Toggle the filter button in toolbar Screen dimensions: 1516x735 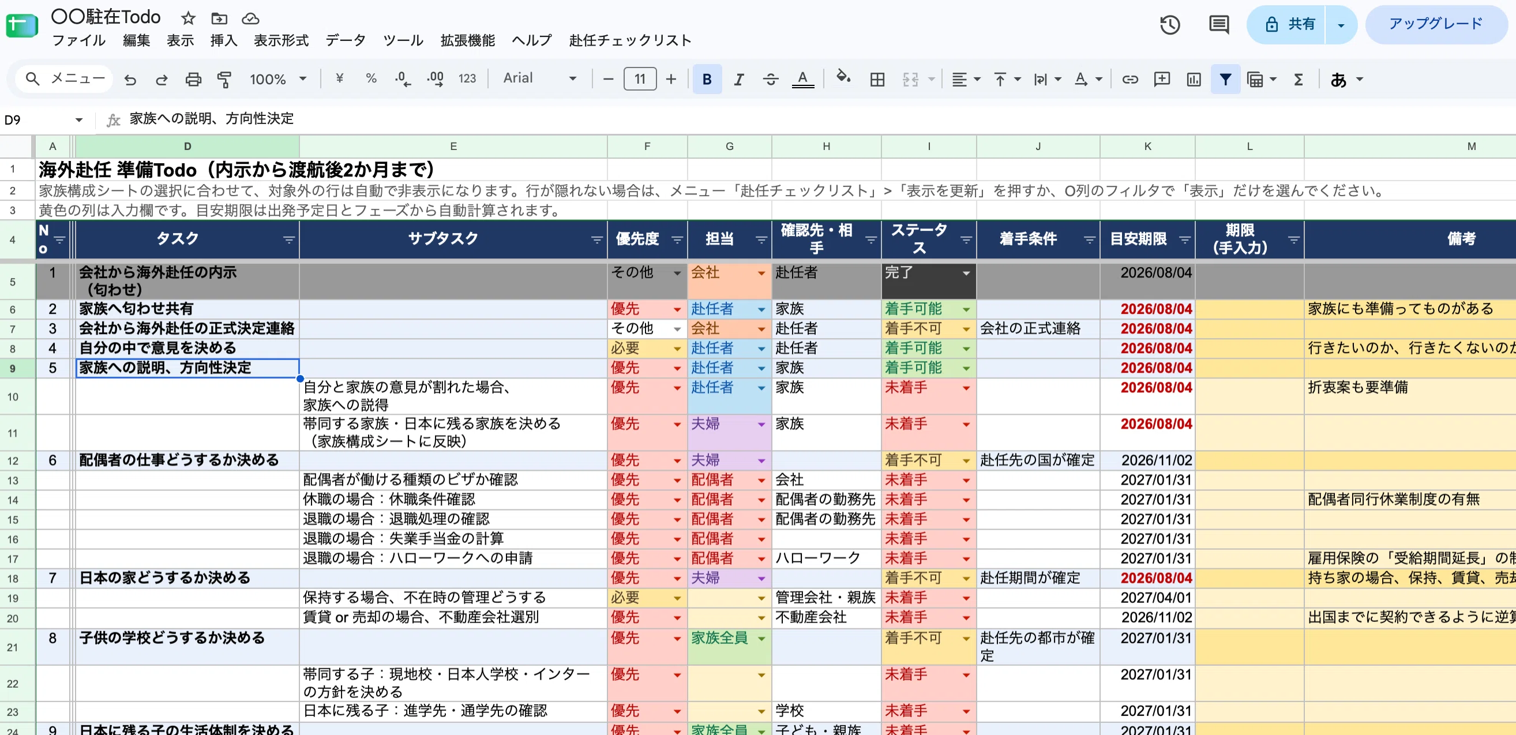1225,79
